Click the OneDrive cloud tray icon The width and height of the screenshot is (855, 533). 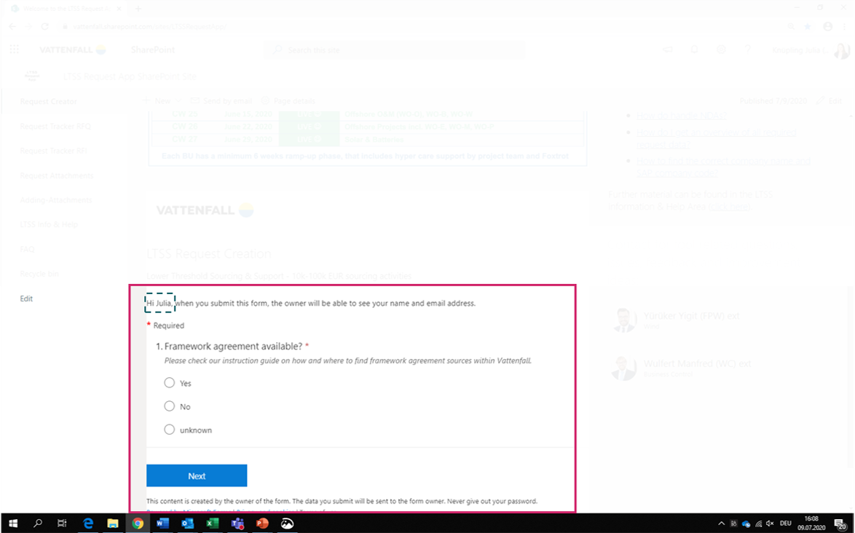(x=746, y=524)
